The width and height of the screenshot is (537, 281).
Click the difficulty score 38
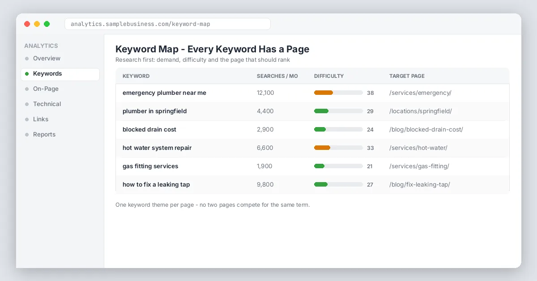[x=370, y=93]
